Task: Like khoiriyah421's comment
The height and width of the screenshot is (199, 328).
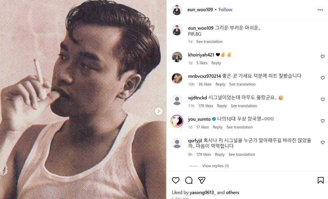Action: tap(323, 57)
